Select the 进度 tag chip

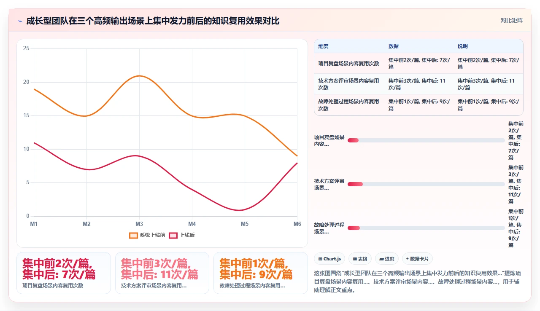[387, 259]
